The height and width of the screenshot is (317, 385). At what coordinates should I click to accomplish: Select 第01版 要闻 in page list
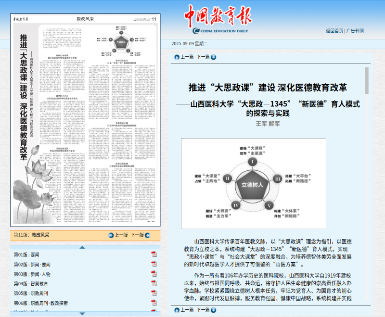[x=29, y=254]
